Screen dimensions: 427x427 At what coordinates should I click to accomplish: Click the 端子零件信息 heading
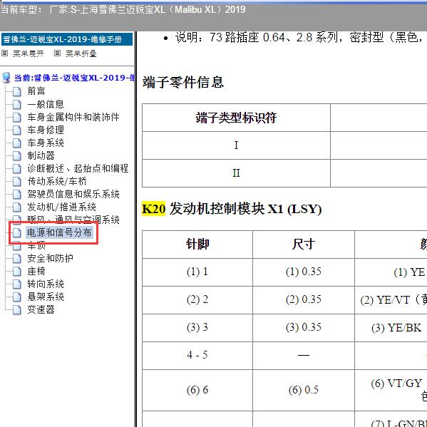tap(183, 82)
